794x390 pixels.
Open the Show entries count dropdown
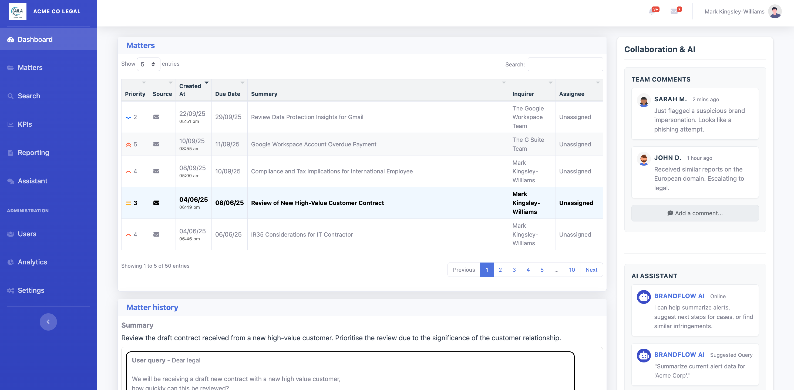tap(148, 64)
